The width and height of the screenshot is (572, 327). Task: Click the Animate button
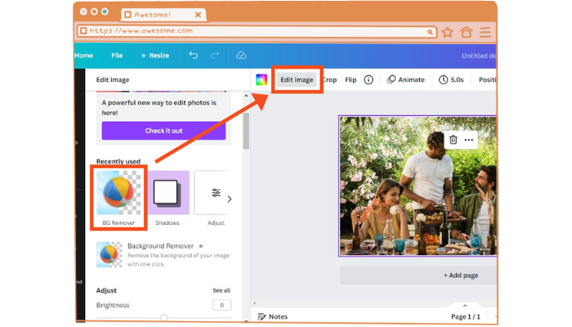coord(406,79)
